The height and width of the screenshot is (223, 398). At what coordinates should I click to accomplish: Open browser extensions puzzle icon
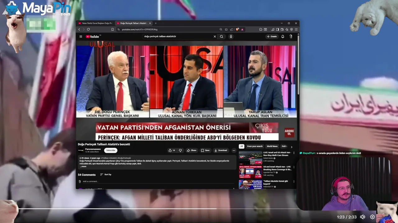261,29
